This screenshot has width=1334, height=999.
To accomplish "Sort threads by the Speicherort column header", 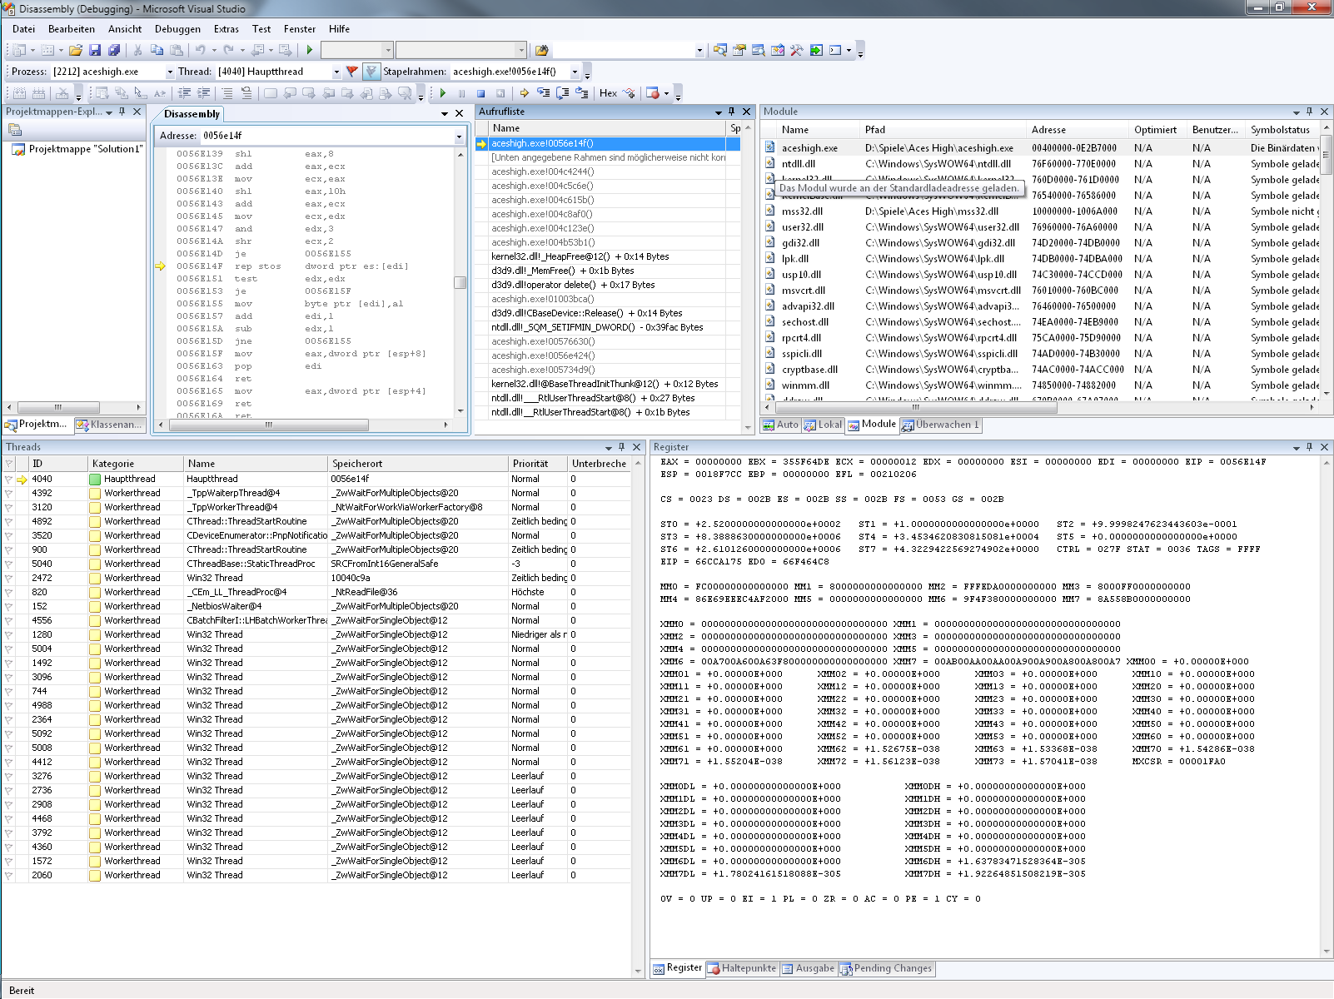I will (x=418, y=464).
